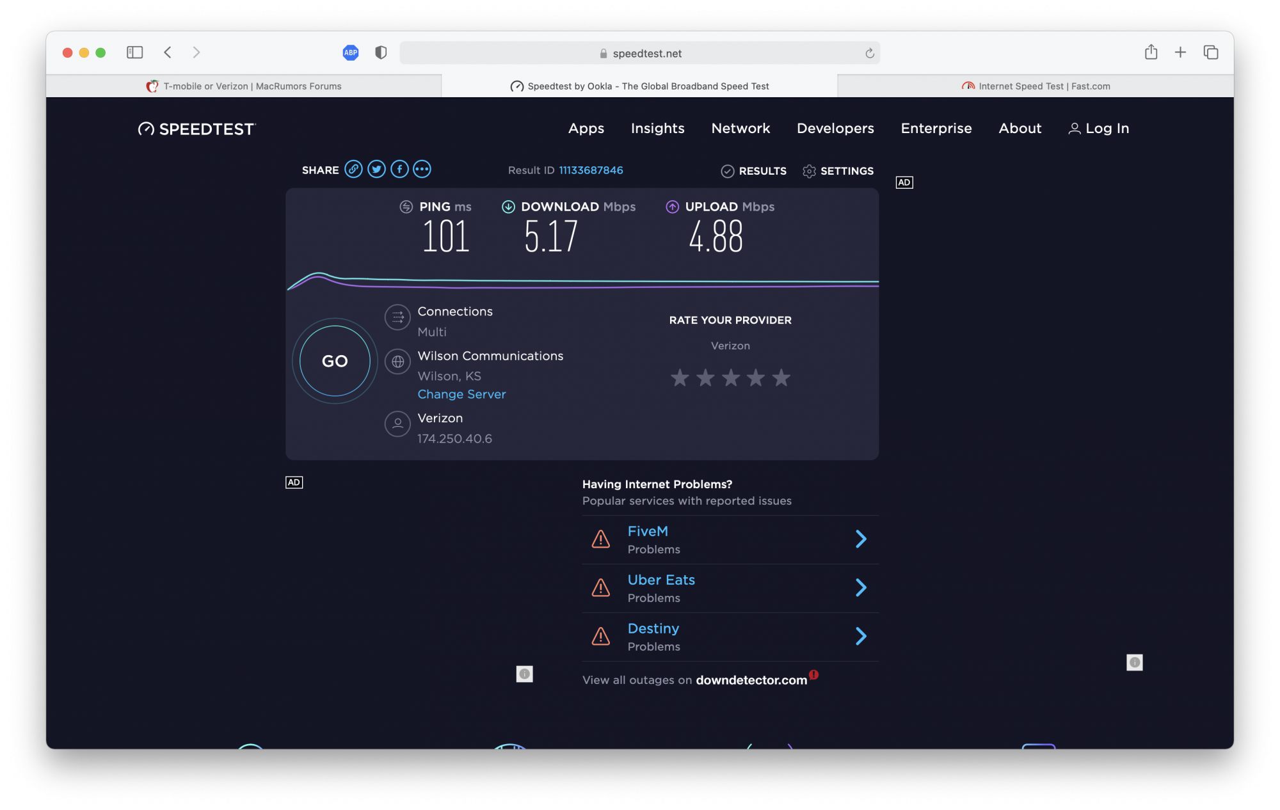Click the ad info icon below left AD
The height and width of the screenshot is (810, 1280).
(524, 674)
